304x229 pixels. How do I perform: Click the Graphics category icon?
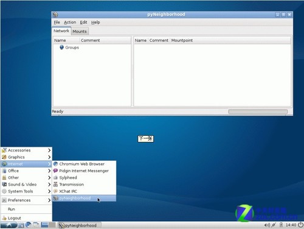point(4,157)
